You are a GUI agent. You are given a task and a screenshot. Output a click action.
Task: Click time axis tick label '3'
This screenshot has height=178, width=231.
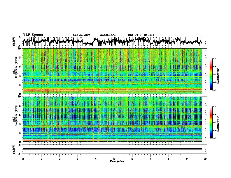tap(78, 159)
